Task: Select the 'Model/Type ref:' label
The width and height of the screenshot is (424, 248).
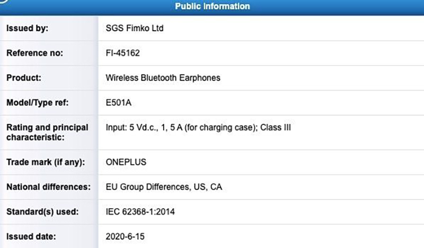Action: [x=38, y=103]
